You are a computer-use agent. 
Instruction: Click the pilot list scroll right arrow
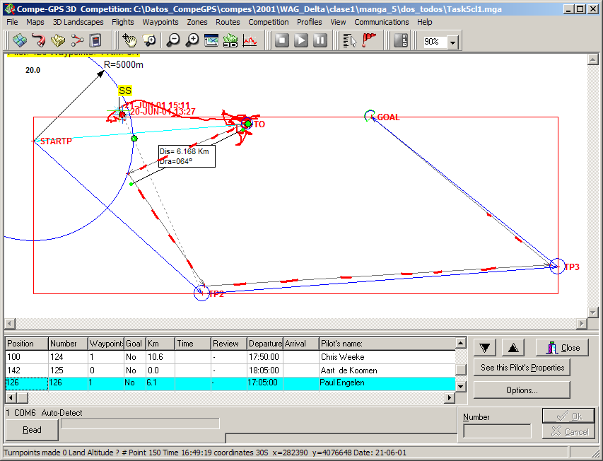[449, 397]
